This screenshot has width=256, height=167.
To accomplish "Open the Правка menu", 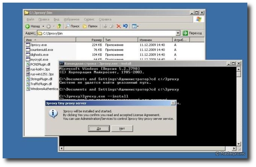I will pyautogui.click(x=44, y=19).
